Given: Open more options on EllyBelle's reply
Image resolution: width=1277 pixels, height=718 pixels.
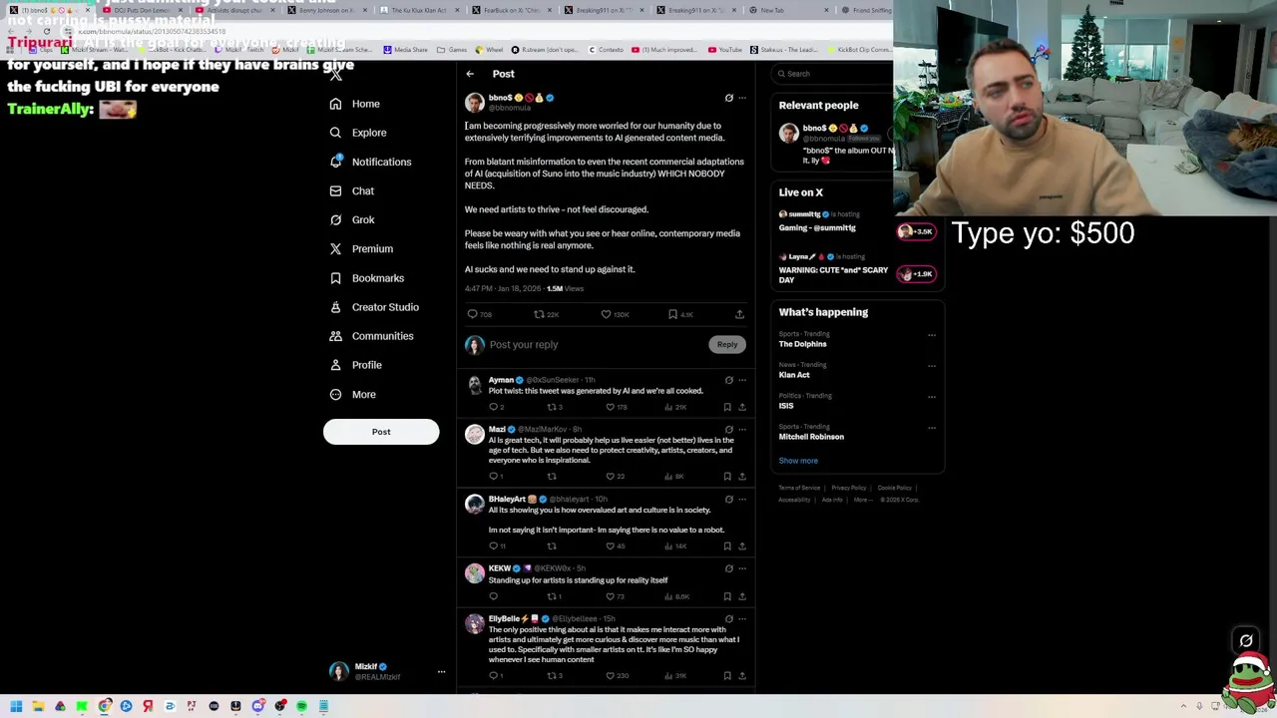Looking at the screenshot, I should point(742,618).
